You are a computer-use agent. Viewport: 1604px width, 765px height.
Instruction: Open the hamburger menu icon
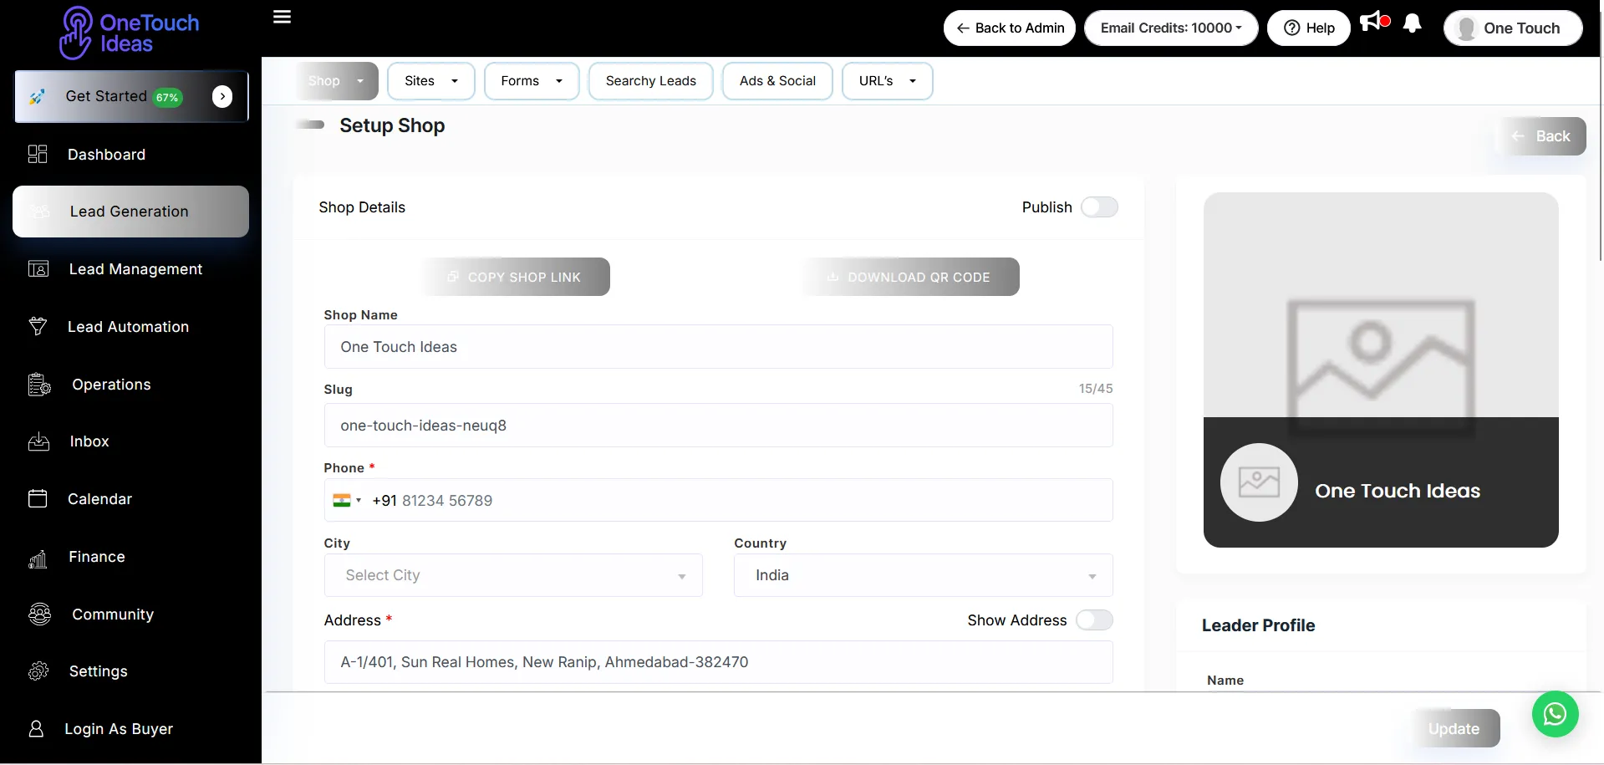pyautogui.click(x=283, y=18)
